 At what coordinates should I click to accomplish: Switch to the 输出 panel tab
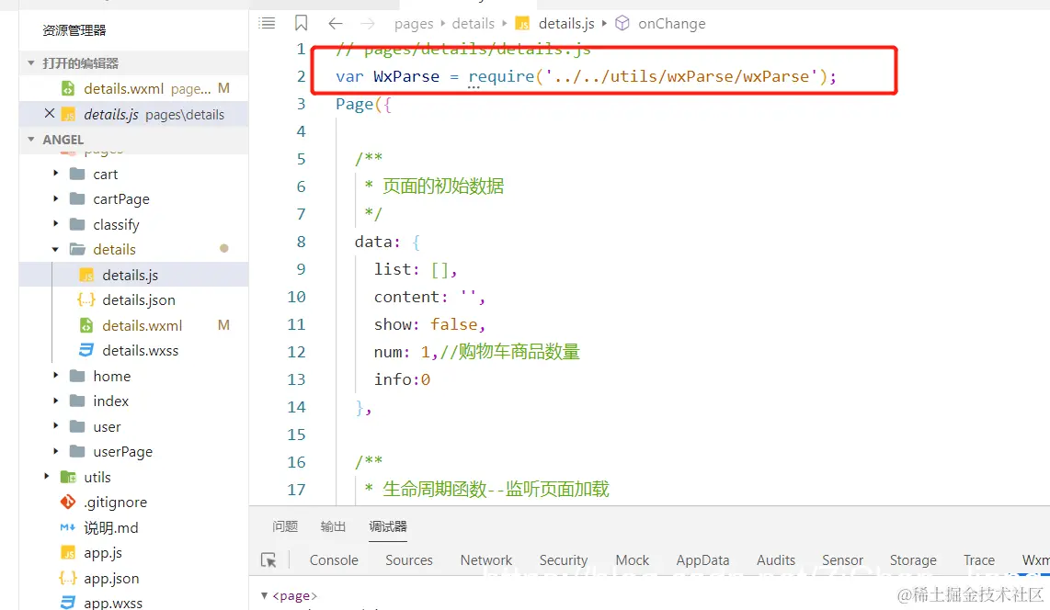(333, 526)
